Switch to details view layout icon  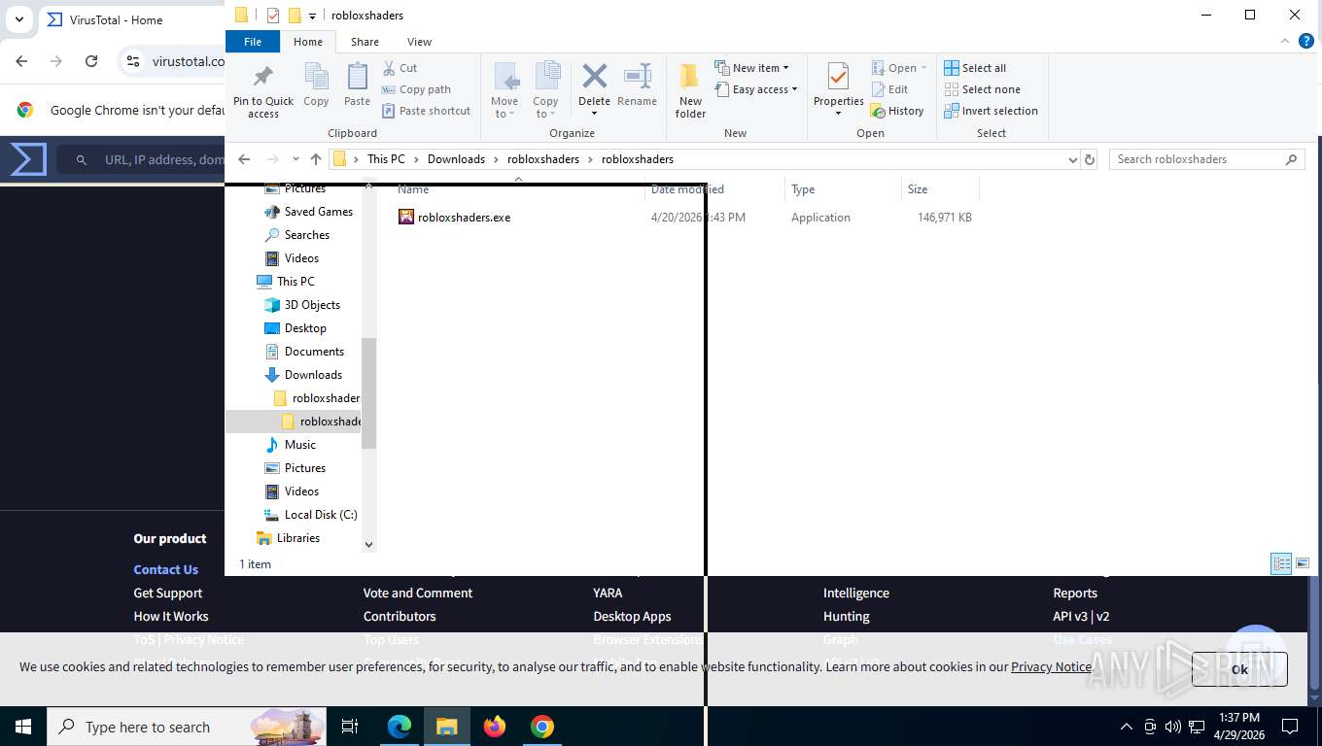[x=1282, y=563]
